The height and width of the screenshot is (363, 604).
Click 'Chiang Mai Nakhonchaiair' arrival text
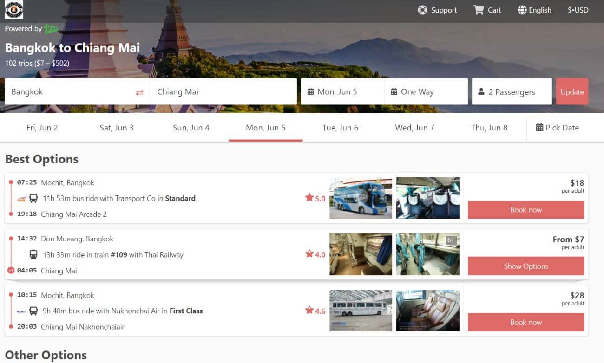click(x=83, y=327)
